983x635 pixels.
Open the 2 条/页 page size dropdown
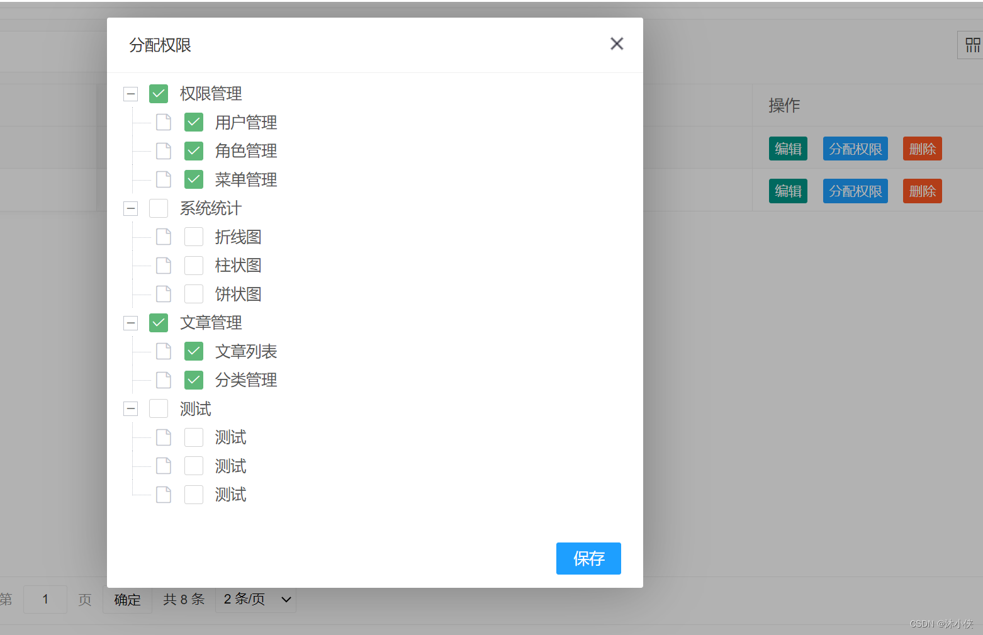[x=256, y=599]
